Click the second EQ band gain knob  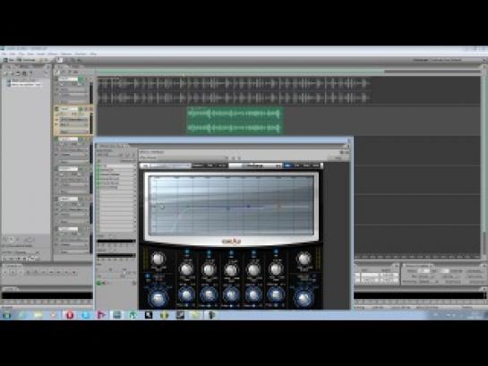tap(209, 268)
